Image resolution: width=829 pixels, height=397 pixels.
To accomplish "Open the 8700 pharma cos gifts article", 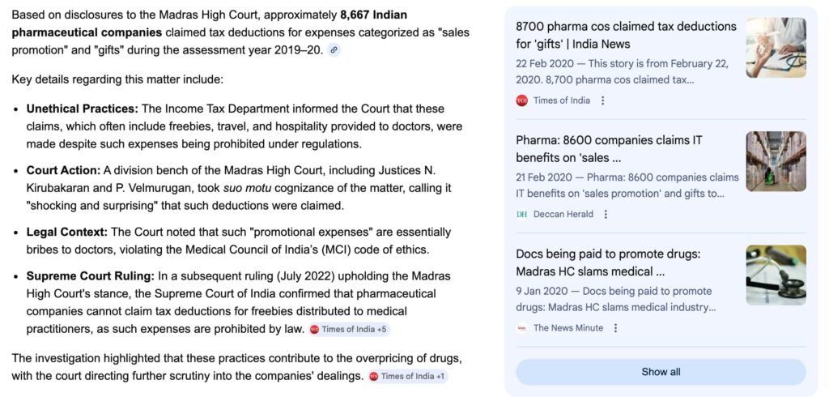I will pyautogui.click(x=625, y=35).
